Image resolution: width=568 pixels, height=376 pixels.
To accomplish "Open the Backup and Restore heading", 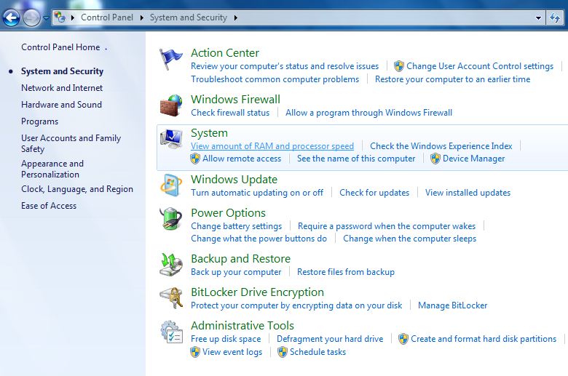I will 240,259.
